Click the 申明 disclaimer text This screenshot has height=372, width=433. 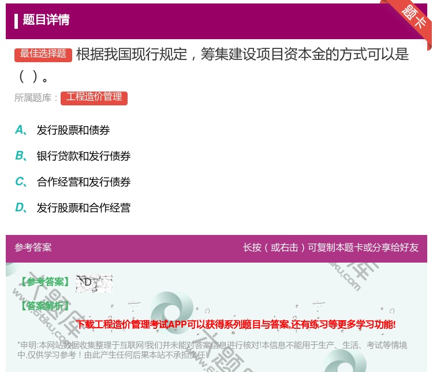point(212,350)
